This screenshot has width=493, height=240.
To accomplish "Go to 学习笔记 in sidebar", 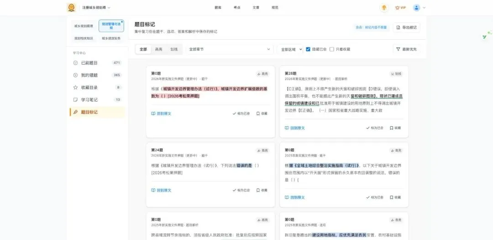I will tap(98, 100).
